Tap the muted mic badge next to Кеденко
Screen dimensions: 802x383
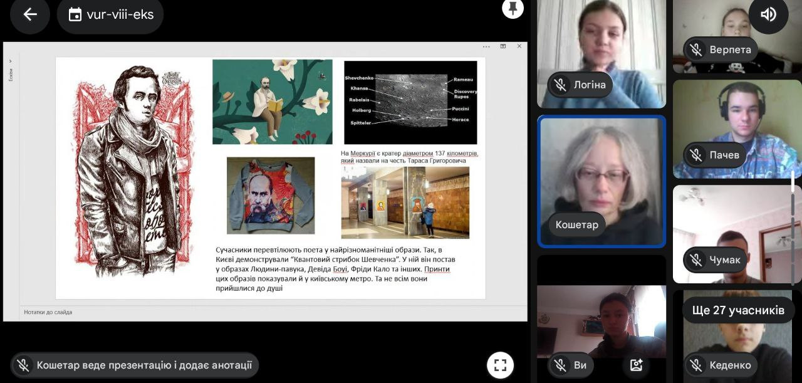[695, 365]
